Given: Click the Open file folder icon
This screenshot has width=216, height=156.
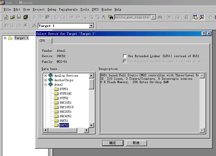Looking at the screenshot, I should point(12,17).
